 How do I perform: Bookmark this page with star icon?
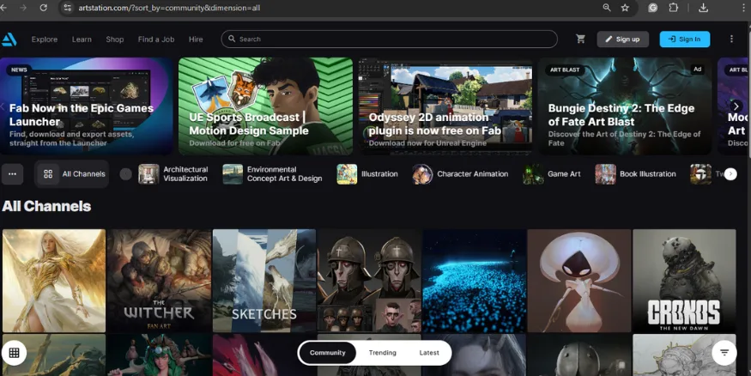625,8
